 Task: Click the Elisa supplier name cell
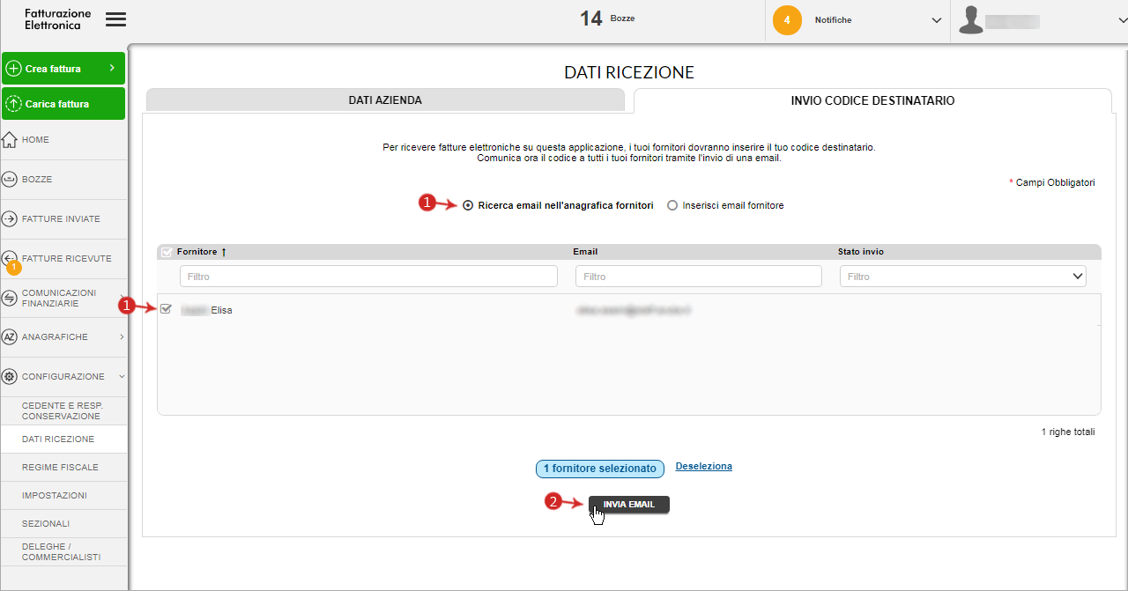(x=206, y=310)
